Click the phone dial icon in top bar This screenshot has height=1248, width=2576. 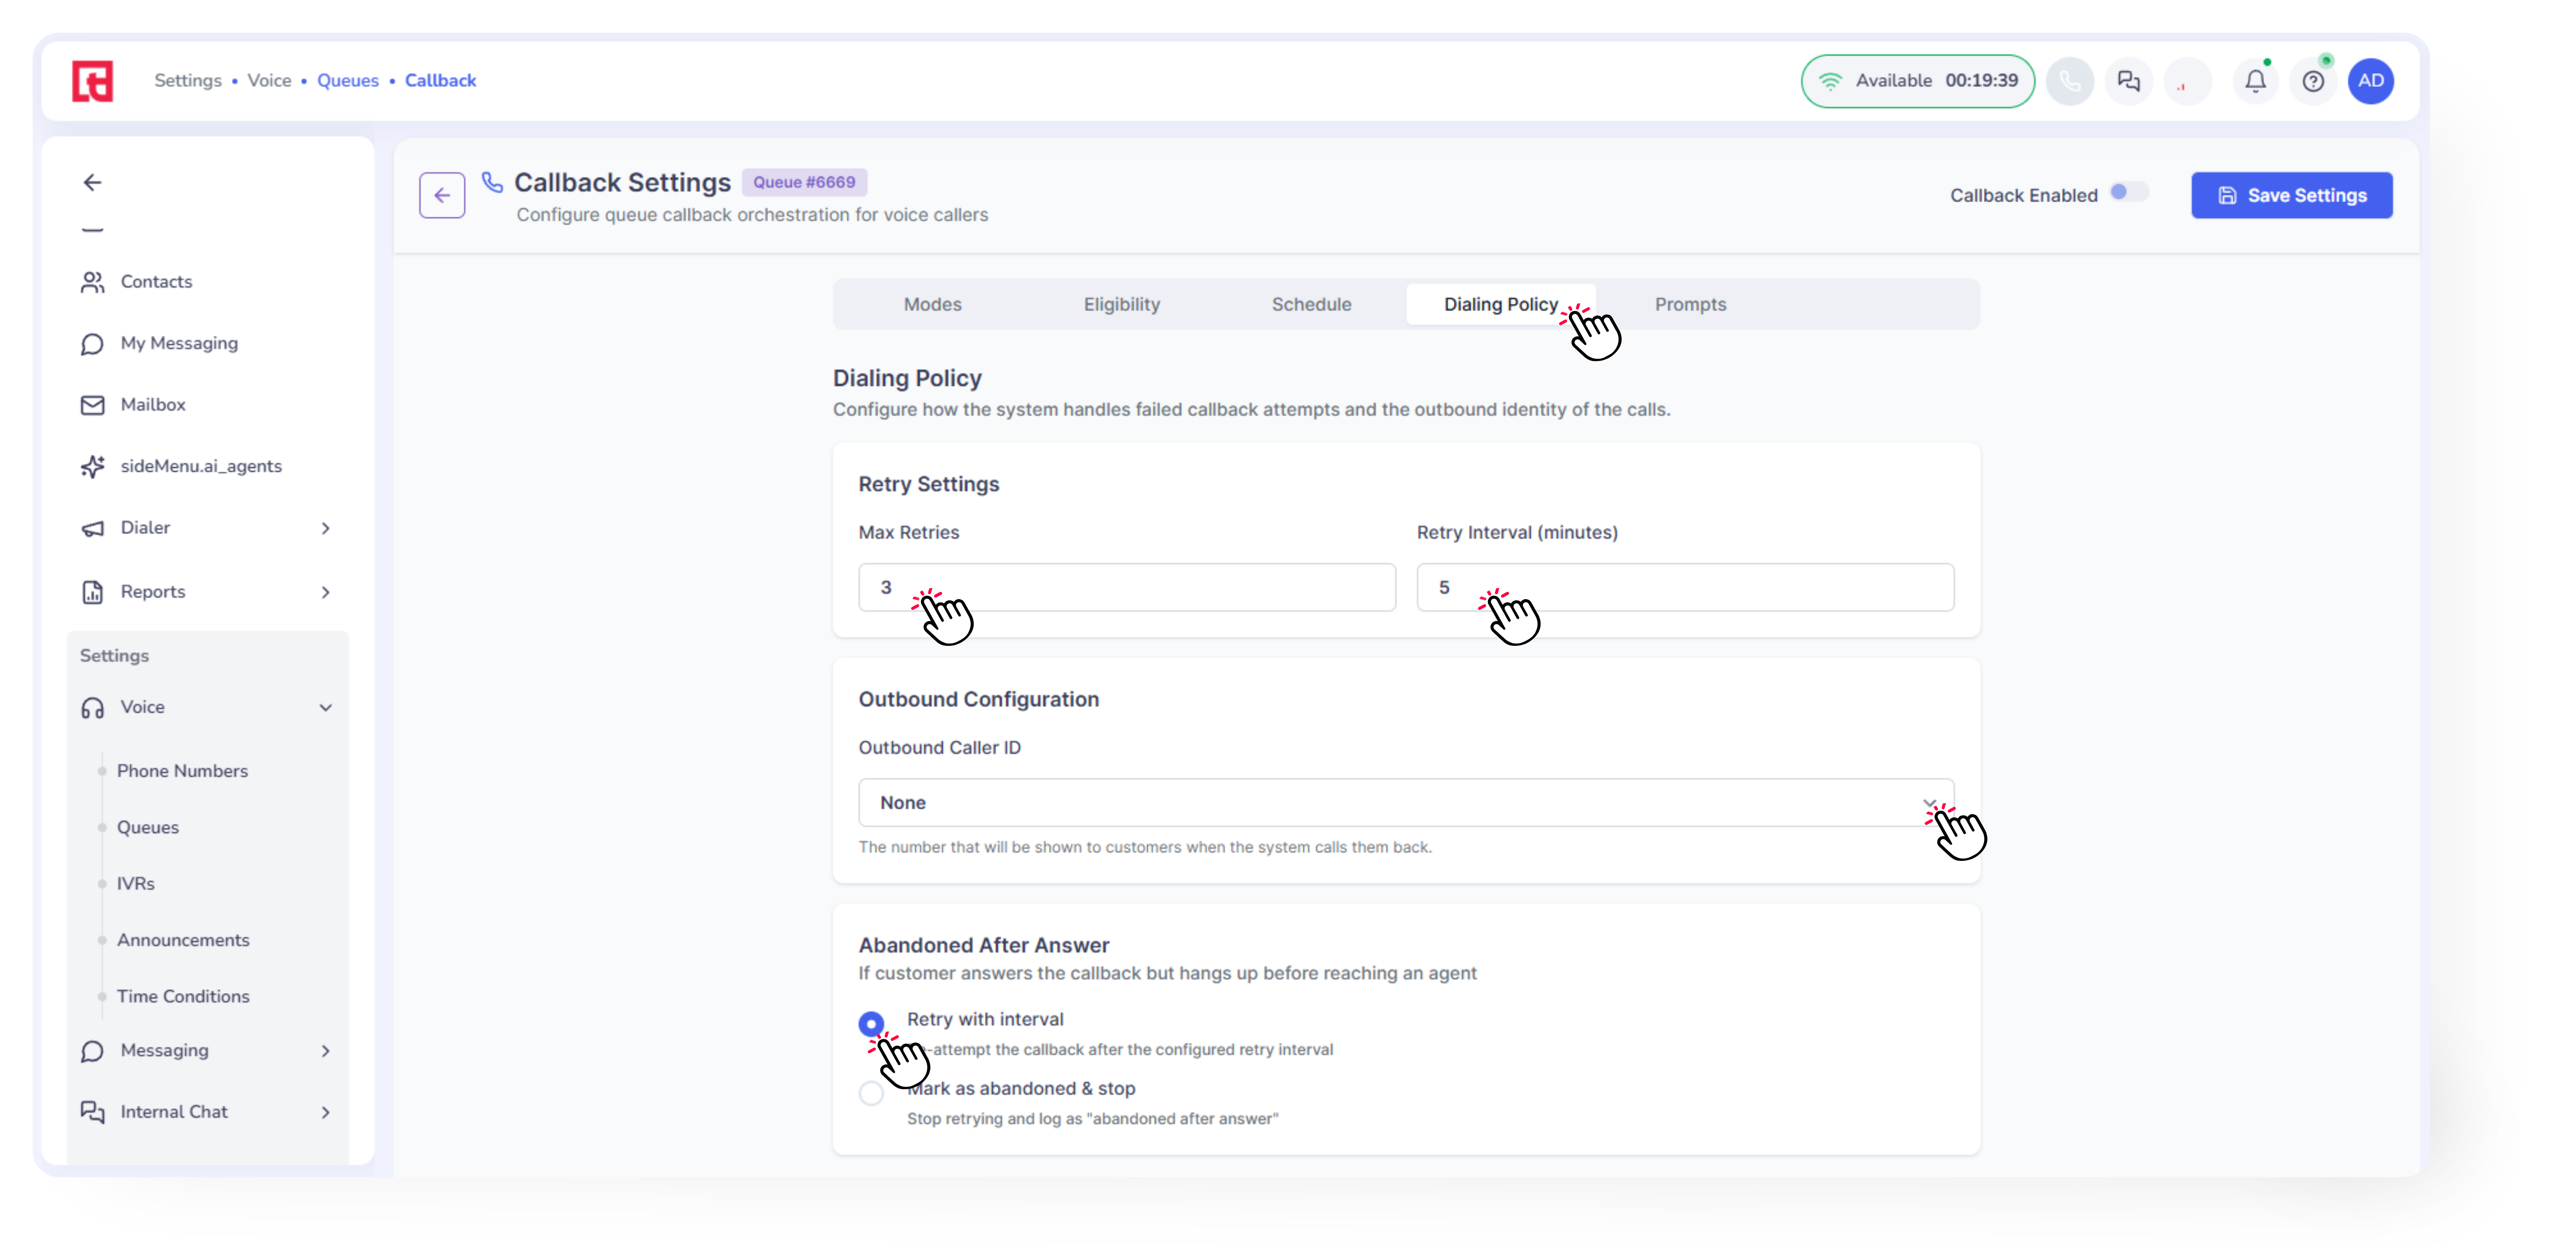tap(2069, 81)
